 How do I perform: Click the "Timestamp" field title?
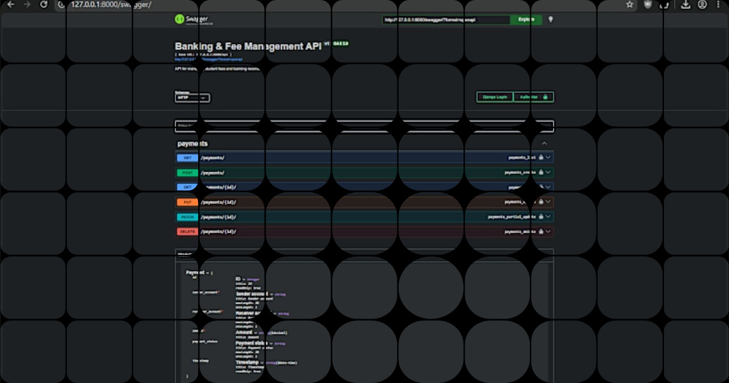[x=248, y=362]
